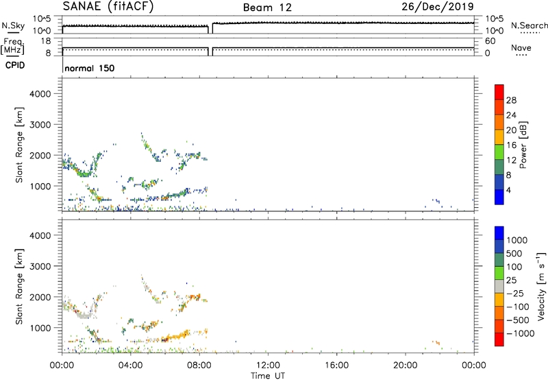Select the Beam 12 heading

[x=267, y=8]
